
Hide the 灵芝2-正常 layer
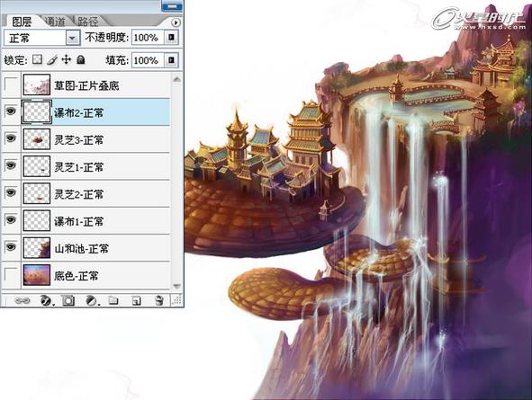(x=11, y=192)
